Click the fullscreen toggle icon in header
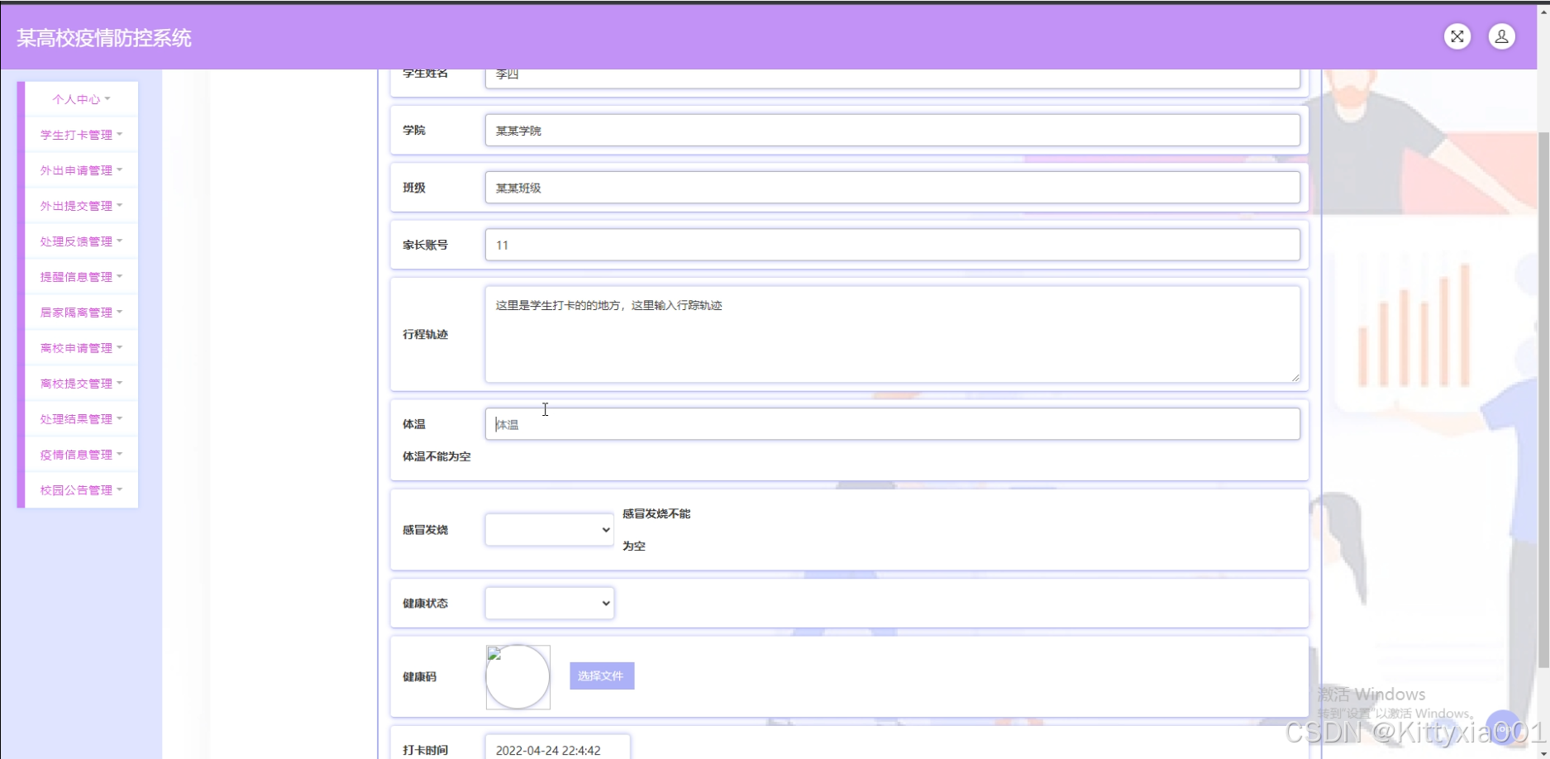The image size is (1550, 759). (x=1457, y=36)
